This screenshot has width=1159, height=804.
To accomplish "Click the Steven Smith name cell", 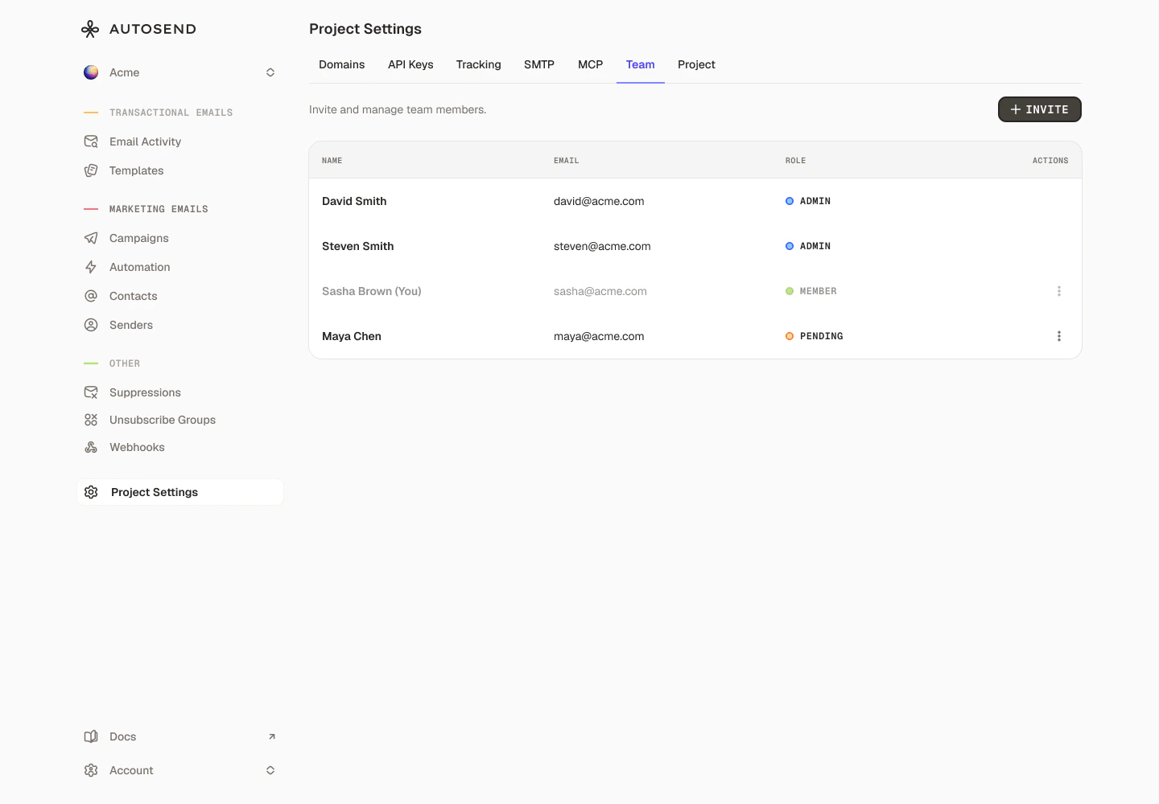I will (358, 246).
